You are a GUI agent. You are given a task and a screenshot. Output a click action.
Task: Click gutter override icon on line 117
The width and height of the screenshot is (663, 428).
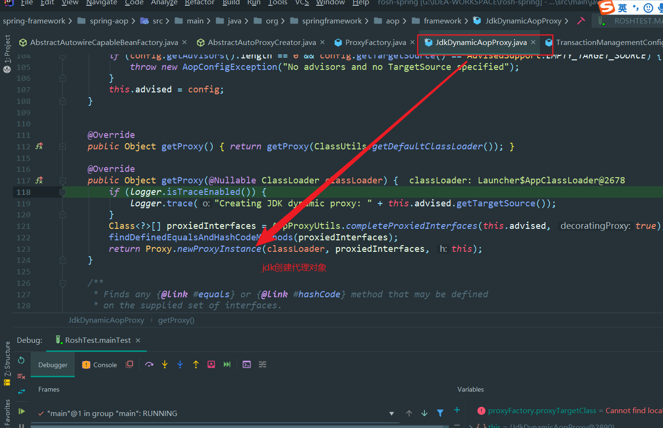[39, 180]
